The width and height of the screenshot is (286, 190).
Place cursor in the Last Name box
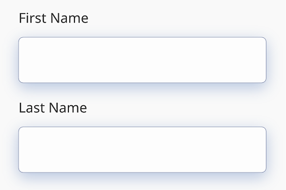pos(142,149)
